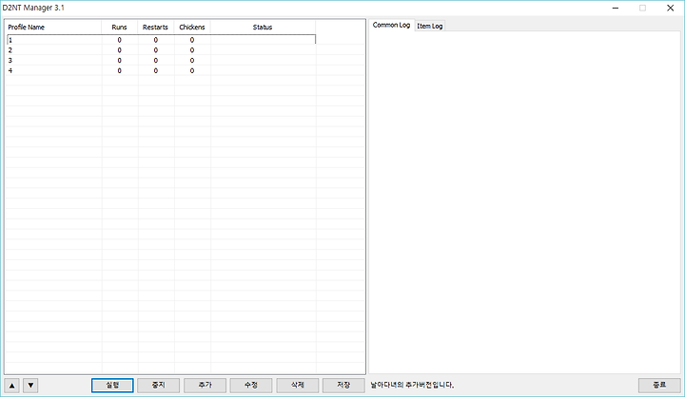Select profile row named 3
This screenshot has height=397, width=685.
[x=161, y=60]
